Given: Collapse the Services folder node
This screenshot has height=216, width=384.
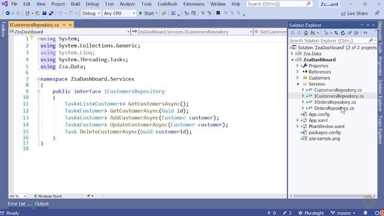Looking at the screenshot, I should pyautogui.click(x=298, y=84).
